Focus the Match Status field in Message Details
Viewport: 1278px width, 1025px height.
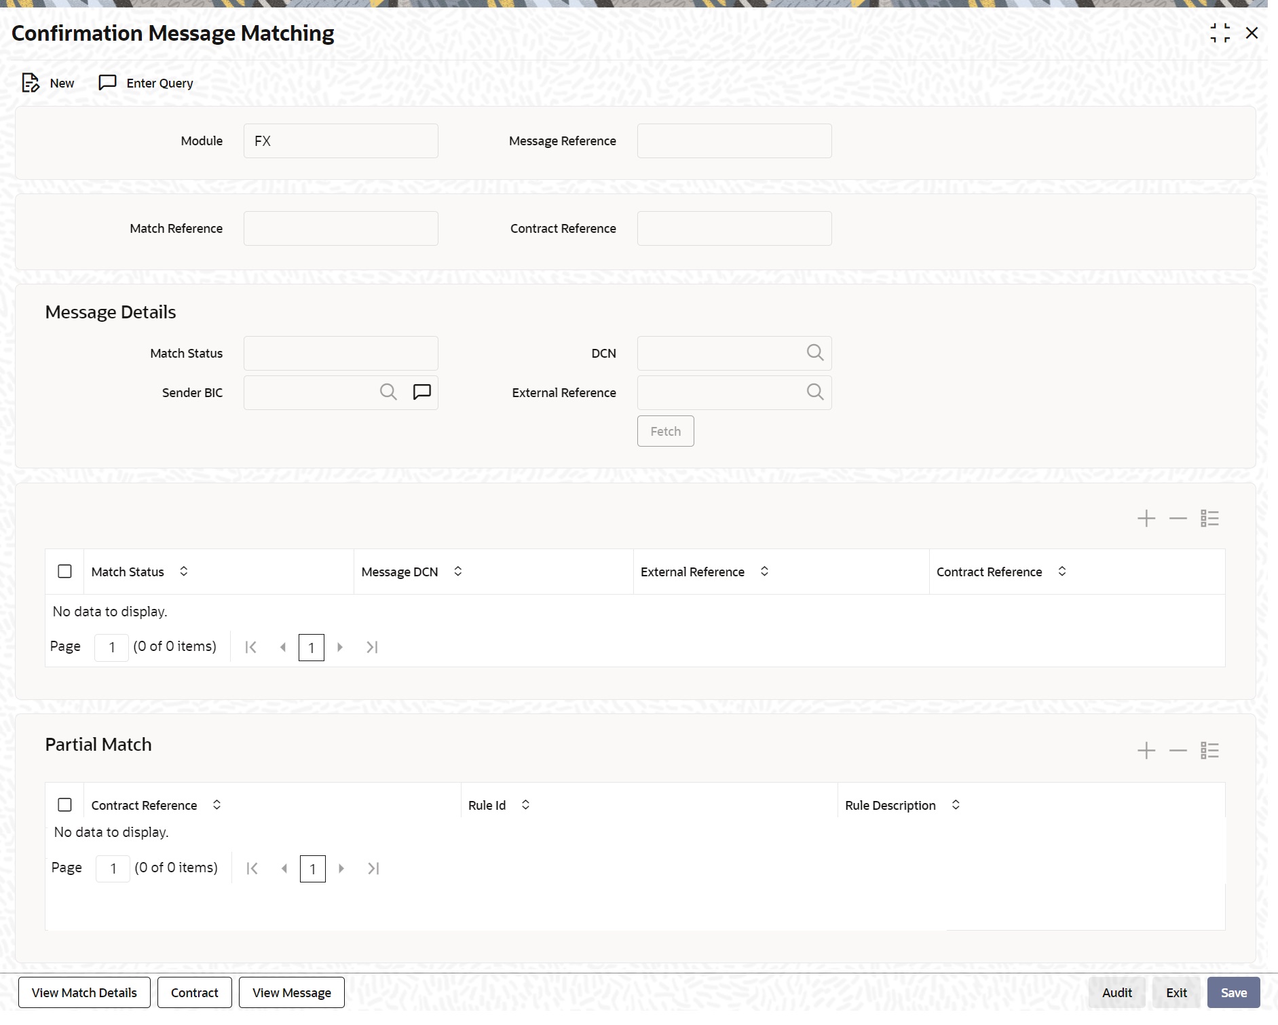pyautogui.click(x=341, y=354)
